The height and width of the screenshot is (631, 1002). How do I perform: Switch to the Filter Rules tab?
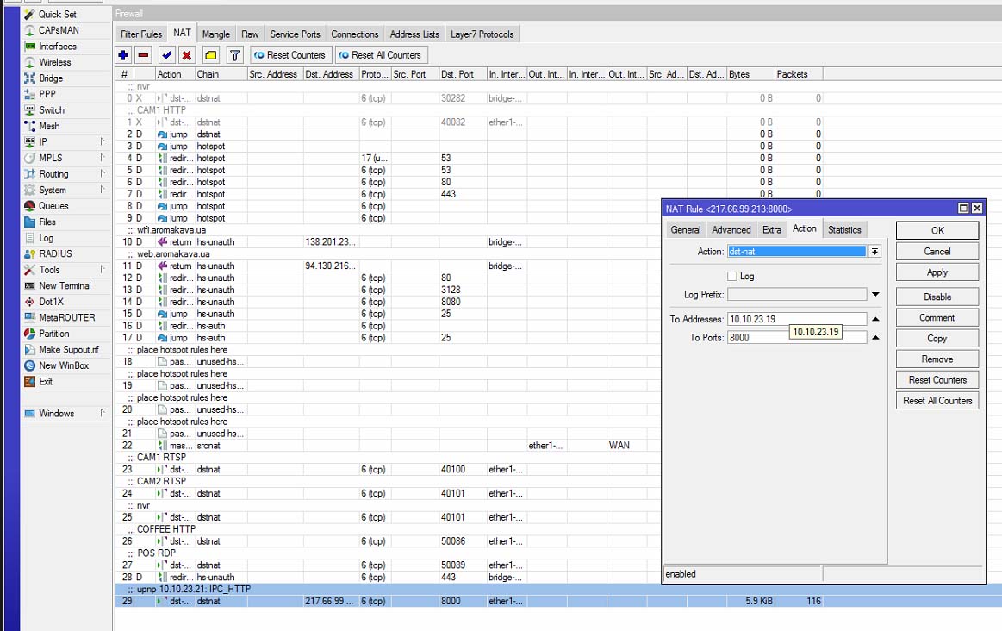(x=141, y=34)
